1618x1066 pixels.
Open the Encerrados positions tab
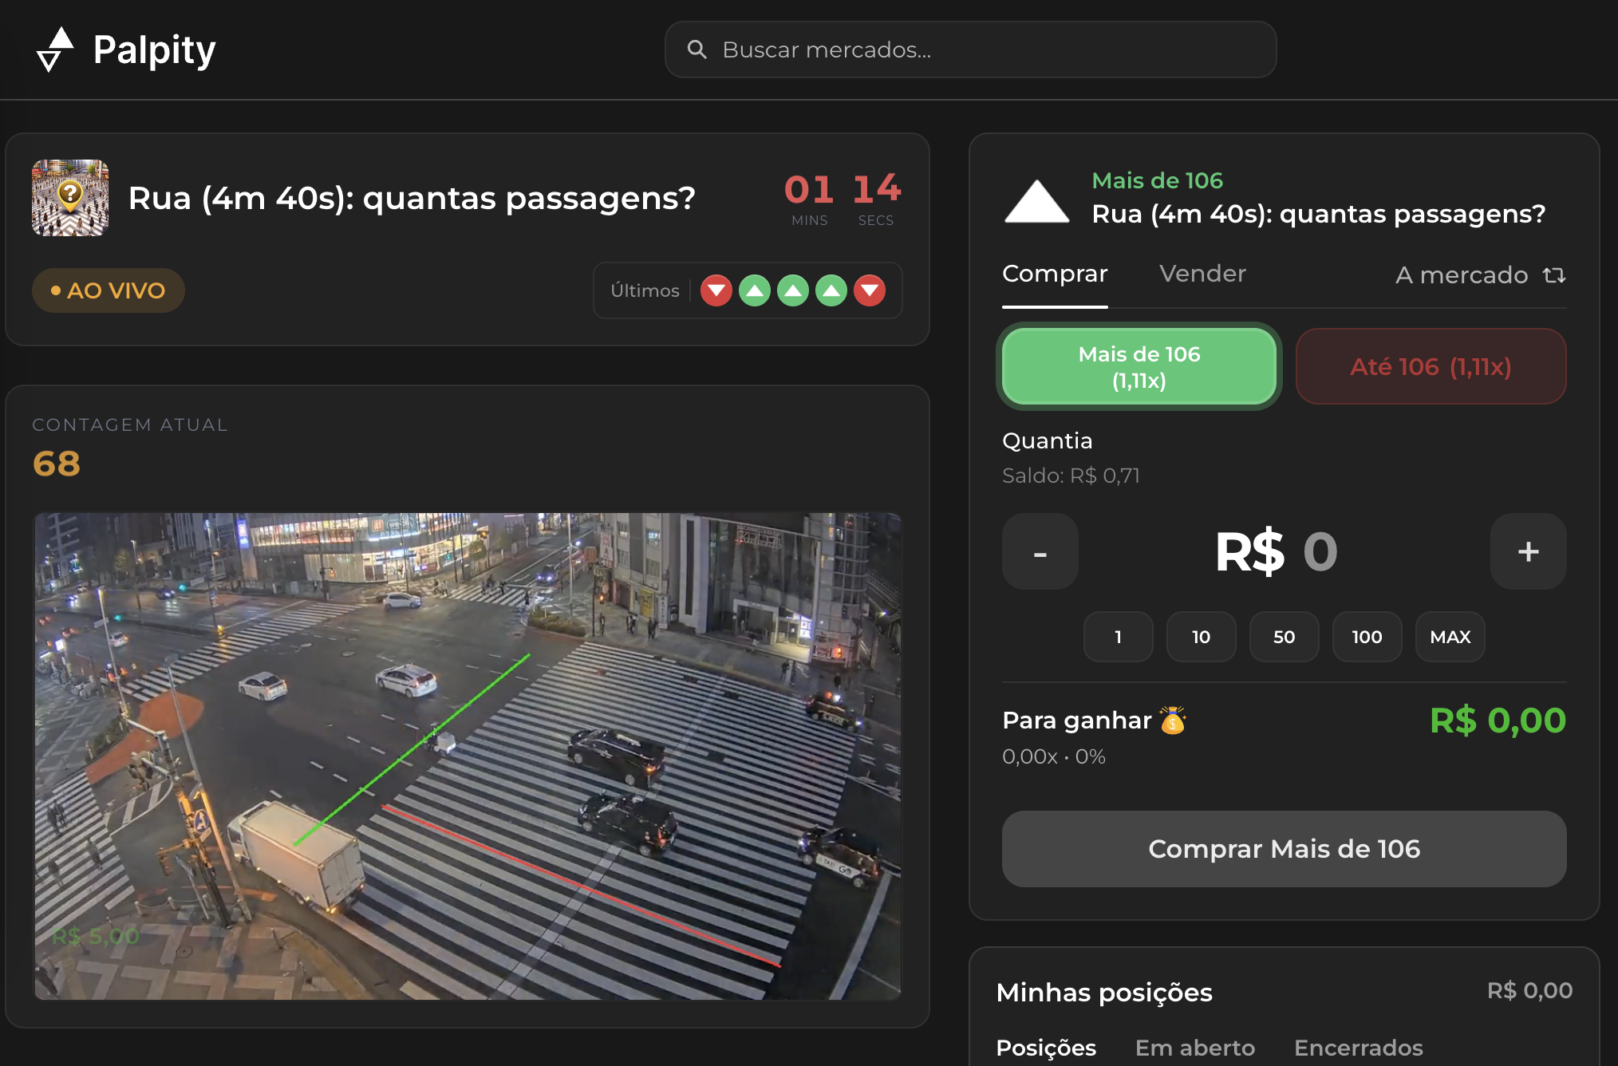pos(1358,1047)
